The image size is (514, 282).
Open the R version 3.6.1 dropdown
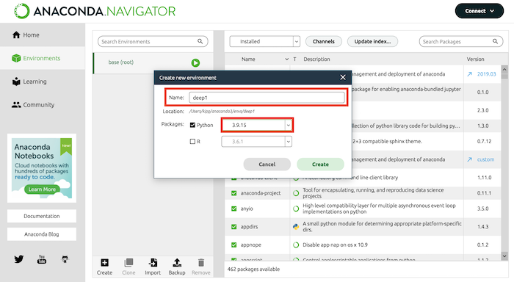point(257,142)
